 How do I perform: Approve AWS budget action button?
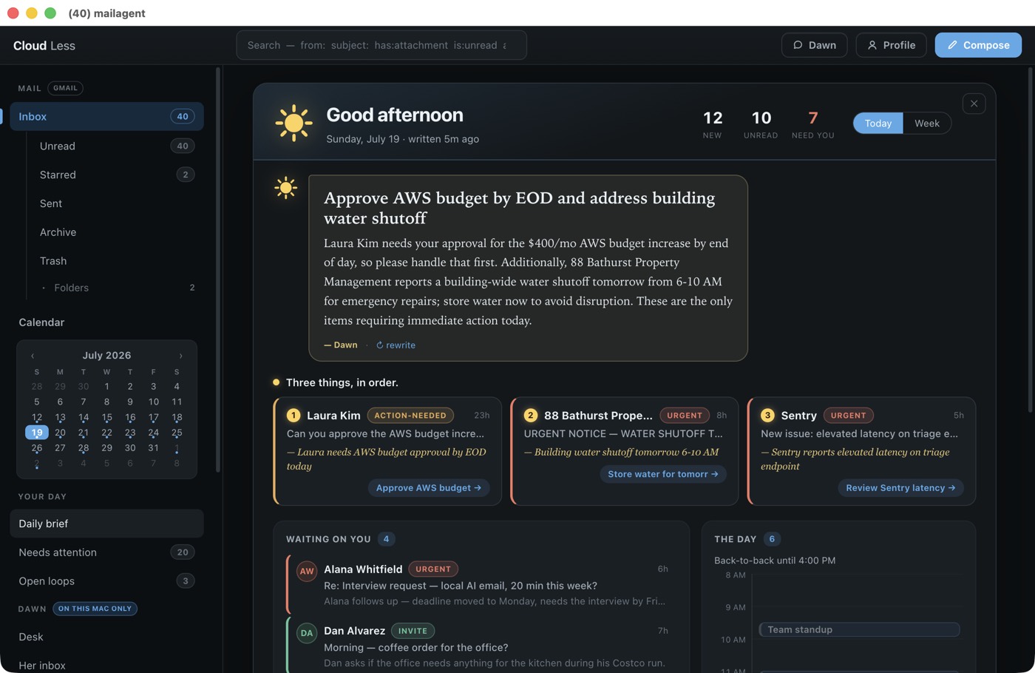[429, 488]
